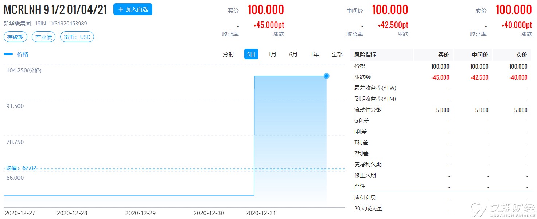Click the 2020-12-31 date axis label
This screenshot has width=537, height=219.
[261, 213]
